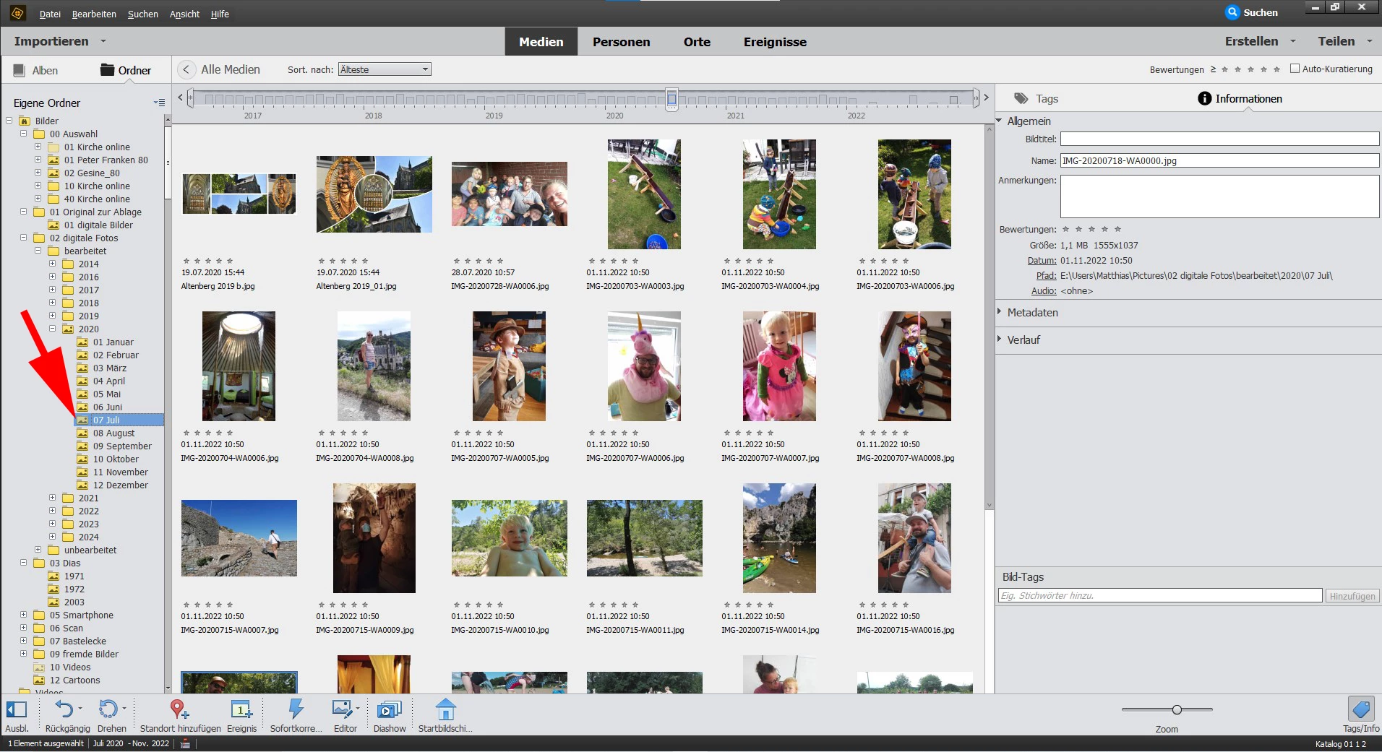
Task: Click the timeline right scroll arrow
Action: tap(986, 97)
